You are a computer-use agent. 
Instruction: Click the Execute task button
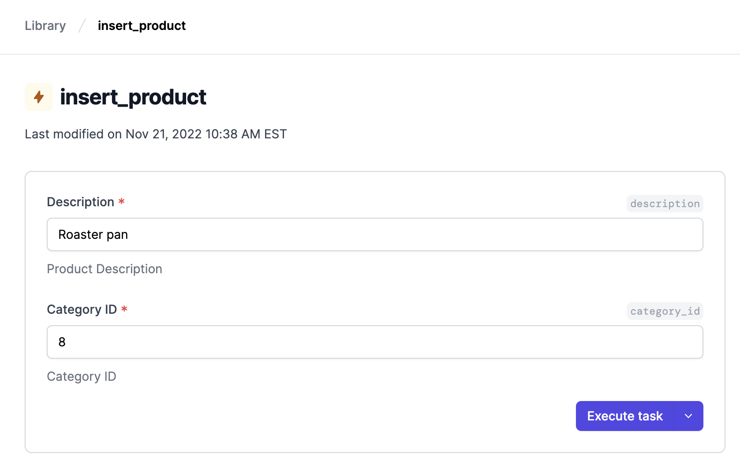(x=625, y=416)
